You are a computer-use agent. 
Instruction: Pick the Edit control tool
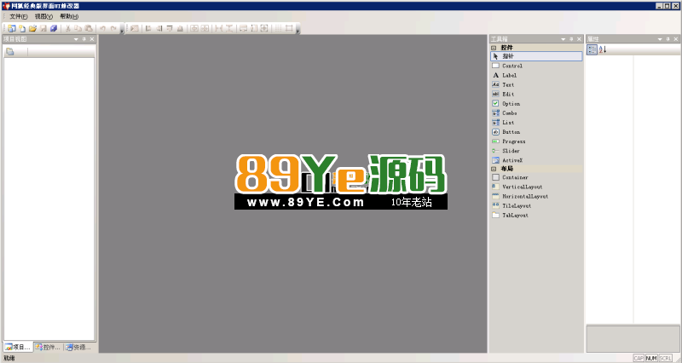pos(508,94)
